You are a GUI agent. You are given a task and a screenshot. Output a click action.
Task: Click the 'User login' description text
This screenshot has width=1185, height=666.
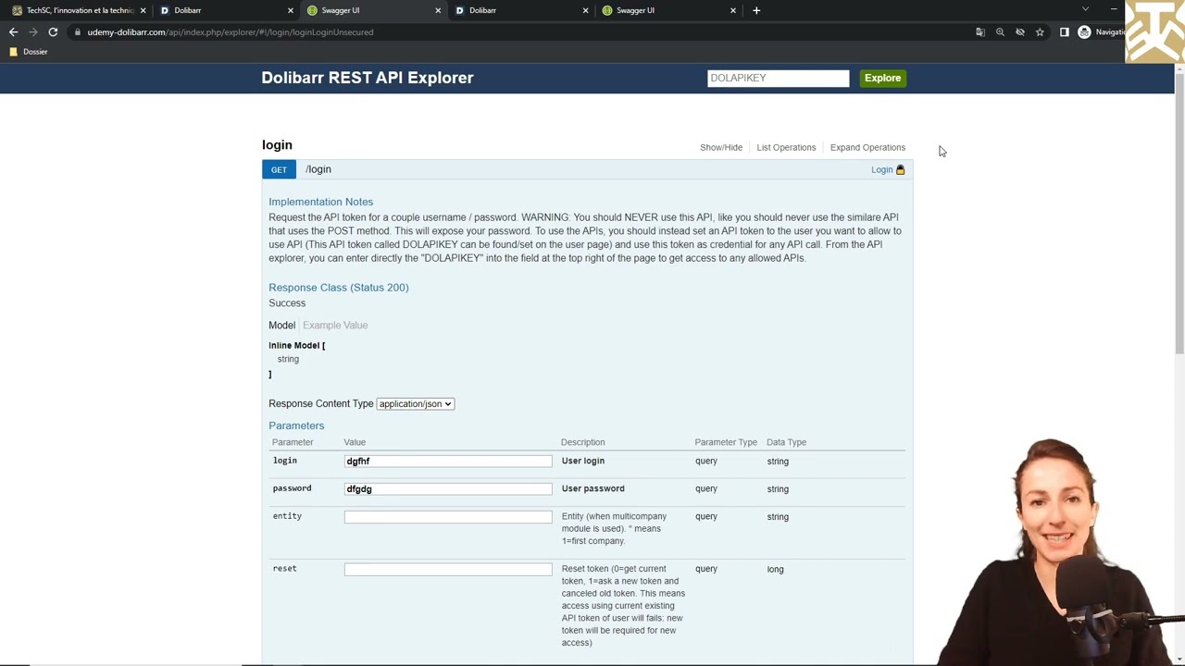point(583,461)
